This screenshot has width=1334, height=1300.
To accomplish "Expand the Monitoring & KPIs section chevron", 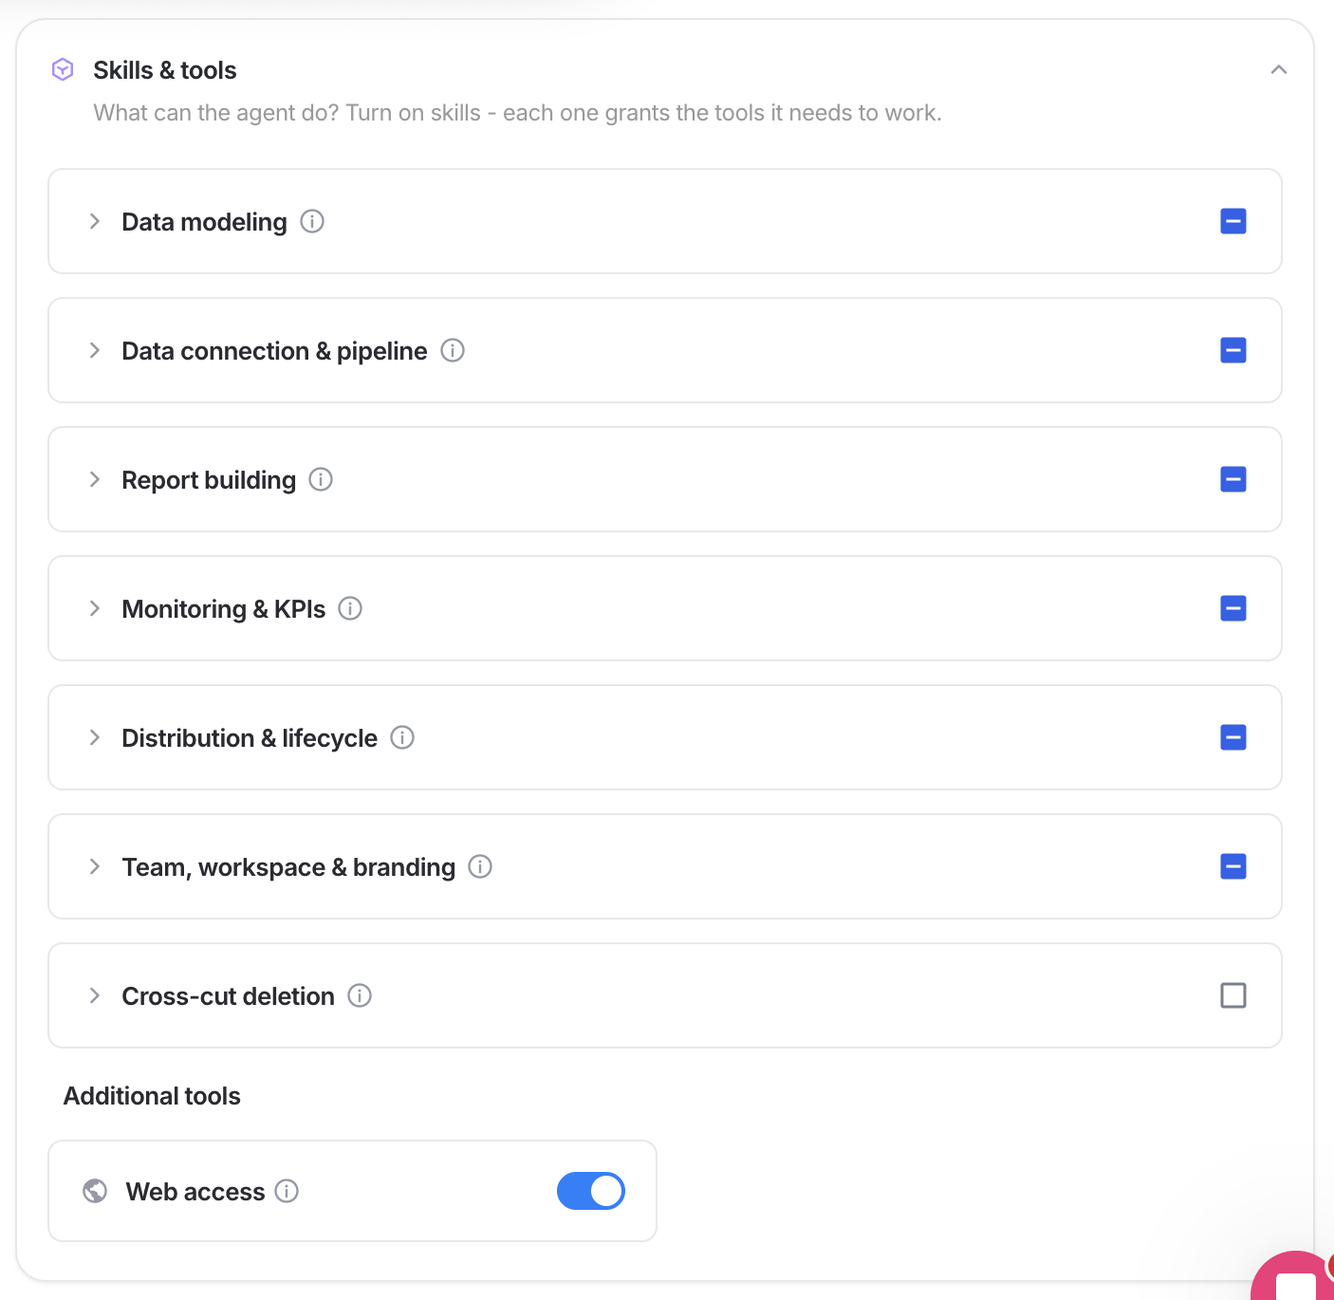I will (x=94, y=608).
